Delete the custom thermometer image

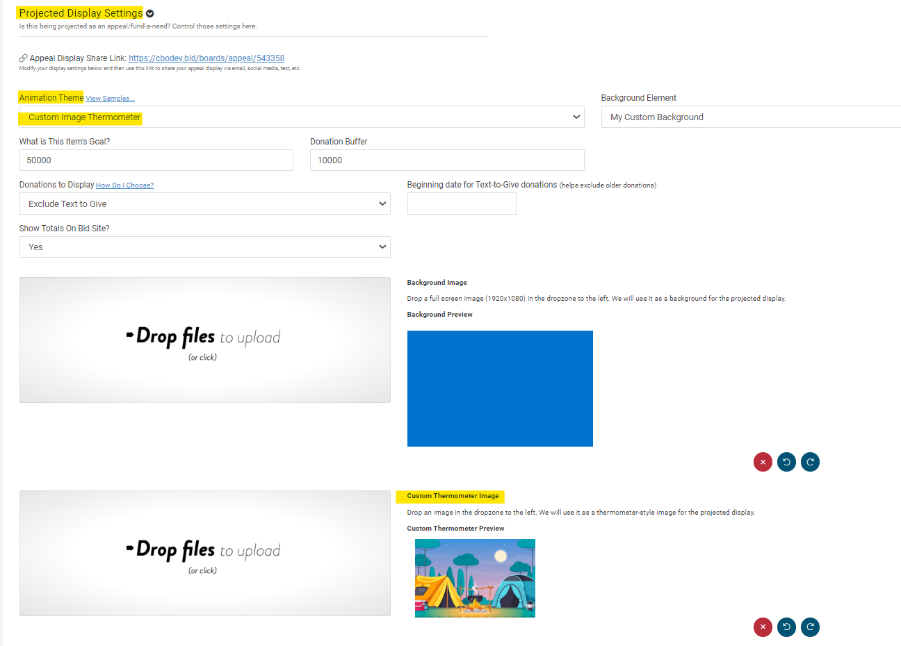pyautogui.click(x=763, y=627)
